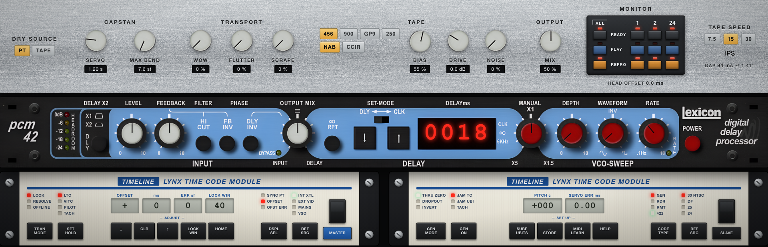Click the 1.20 s servo value field

pos(96,69)
